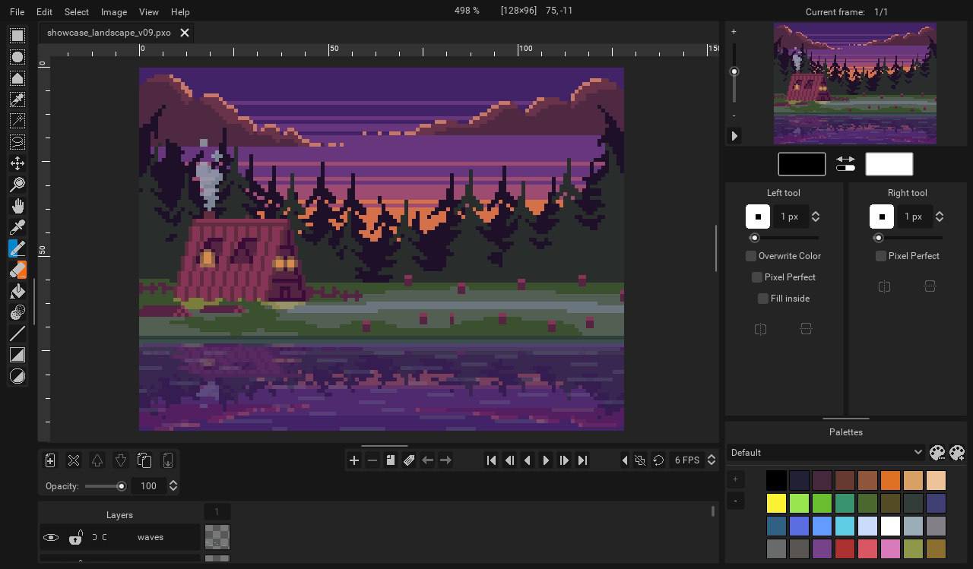
Task: Swap the left and right colors
Action: (x=845, y=164)
